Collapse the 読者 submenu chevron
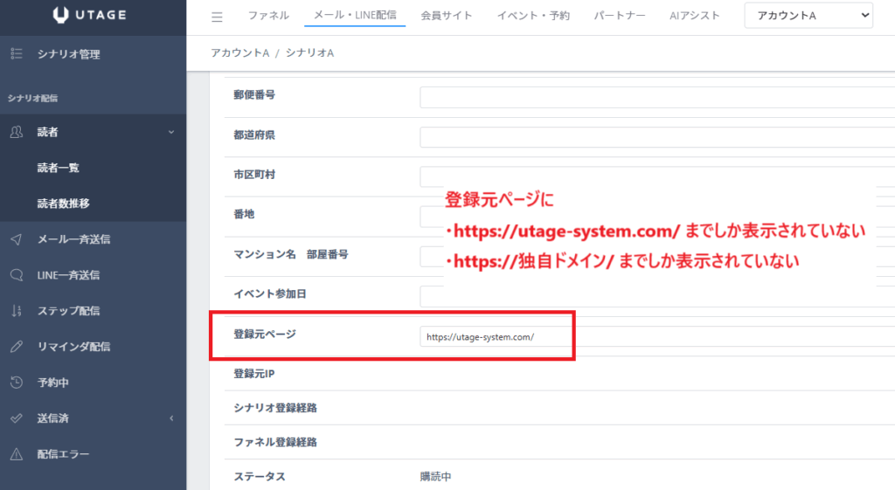 pos(171,133)
